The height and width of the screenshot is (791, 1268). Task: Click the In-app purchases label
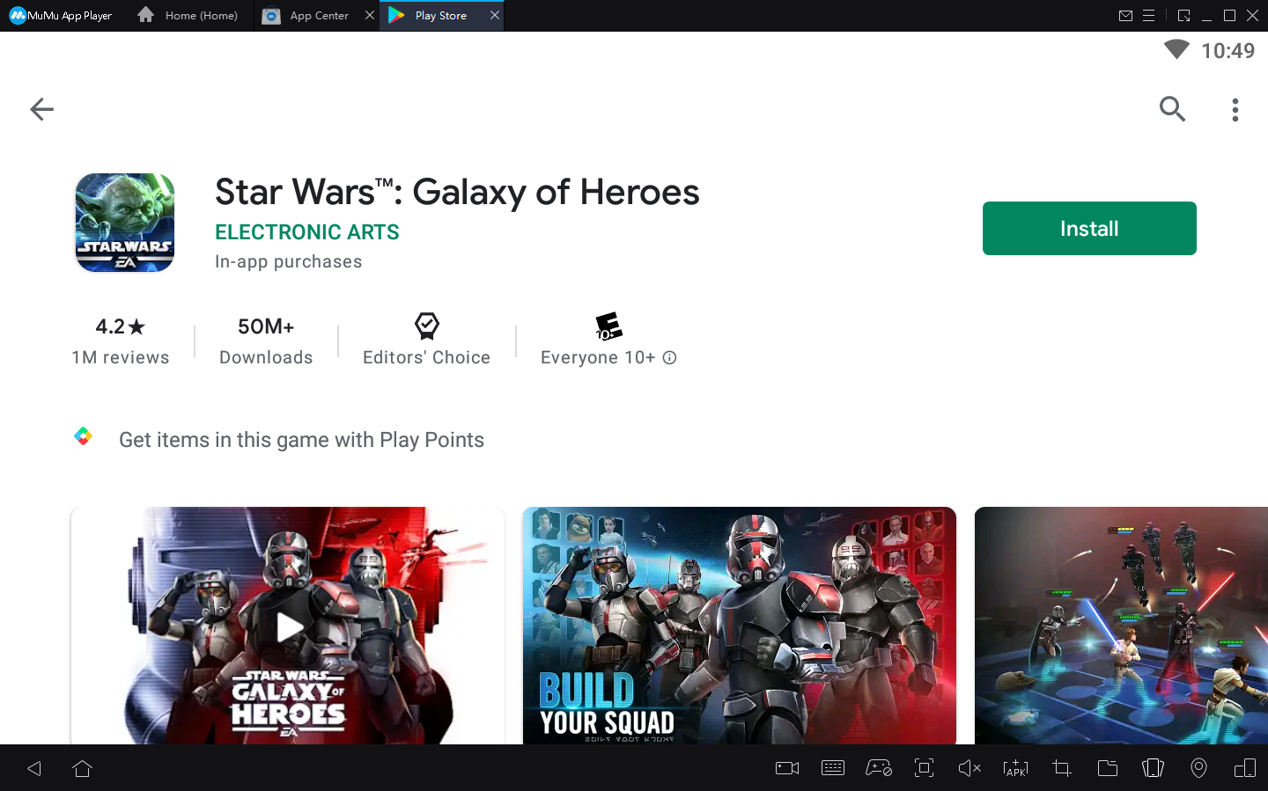click(289, 262)
